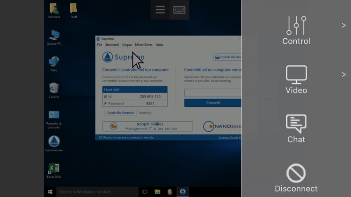The height and width of the screenshot is (197, 351).
Task: Select the Supremo taskbar icon
Action: point(183,192)
